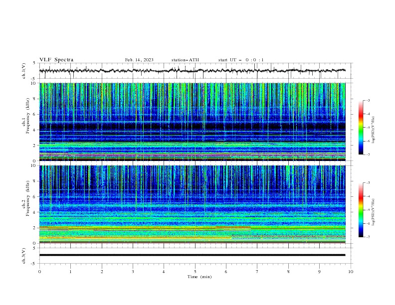
Task: Select the date text "Feb. 14, 2023"
Action: pos(139,60)
